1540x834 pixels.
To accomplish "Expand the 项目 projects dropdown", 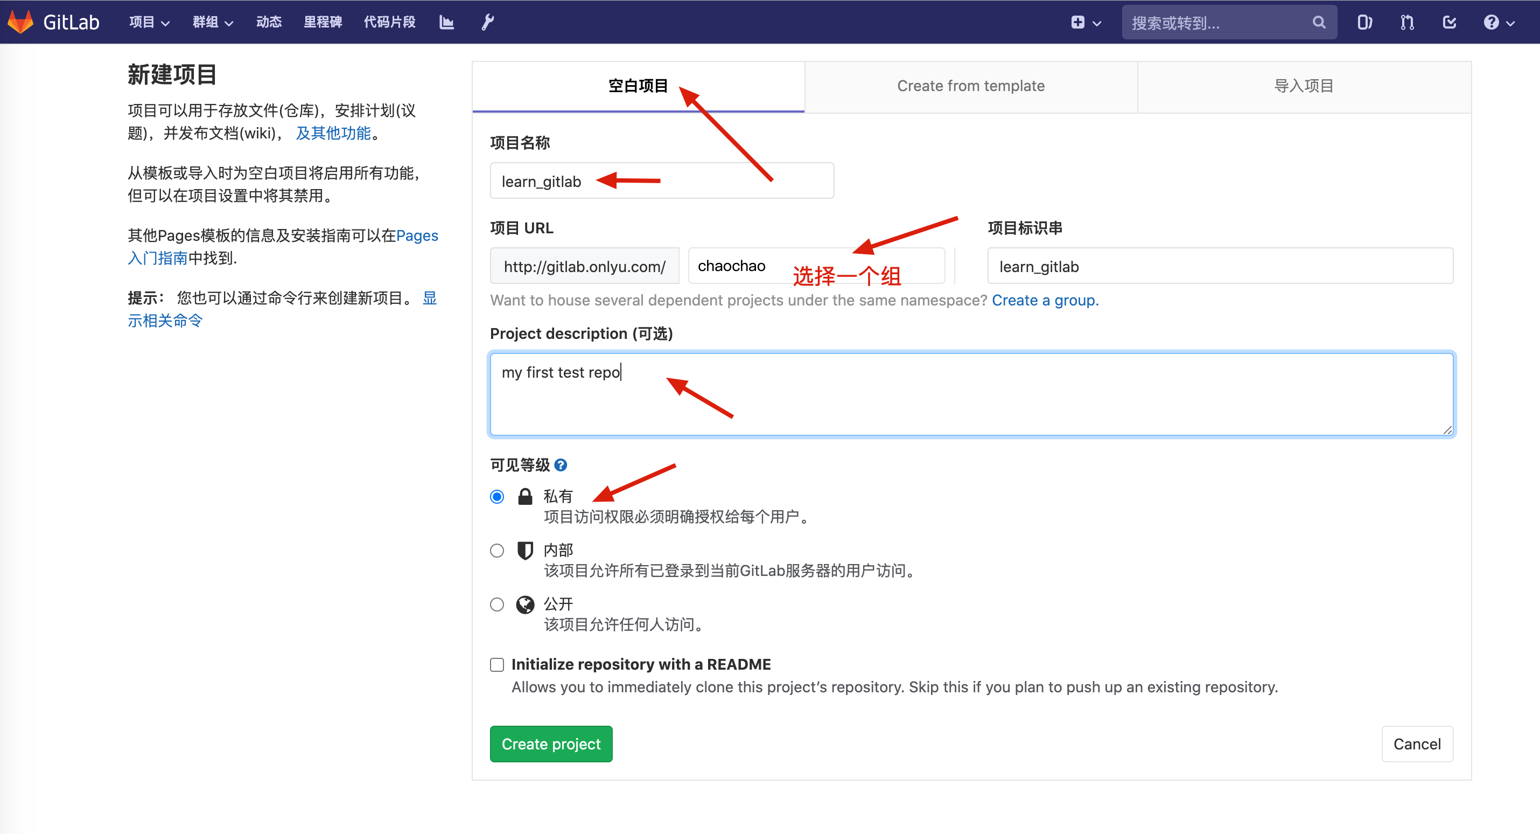I will 150,22.
